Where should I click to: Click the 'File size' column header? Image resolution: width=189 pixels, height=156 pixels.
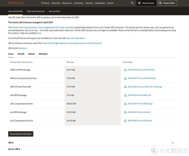tap(70, 62)
